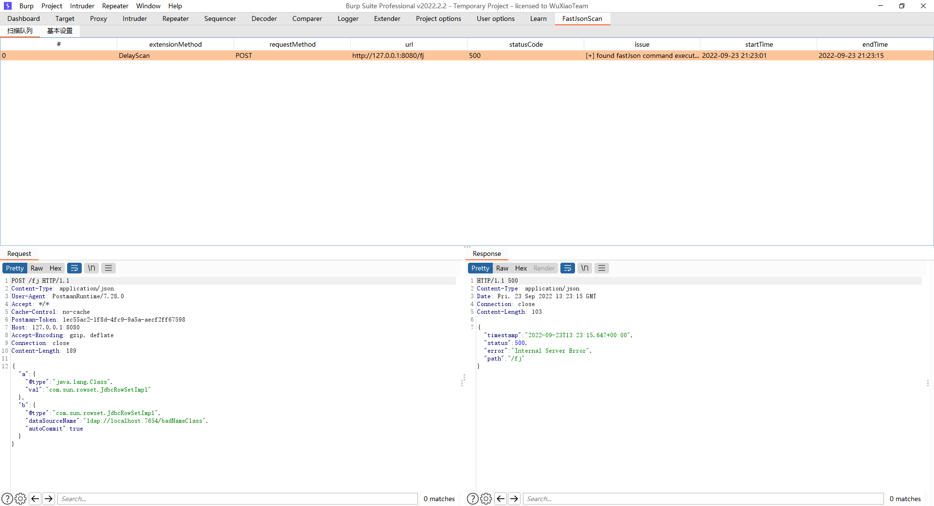Image resolution: width=934 pixels, height=506 pixels.
Task: Focus the Response search input field
Action: point(703,499)
